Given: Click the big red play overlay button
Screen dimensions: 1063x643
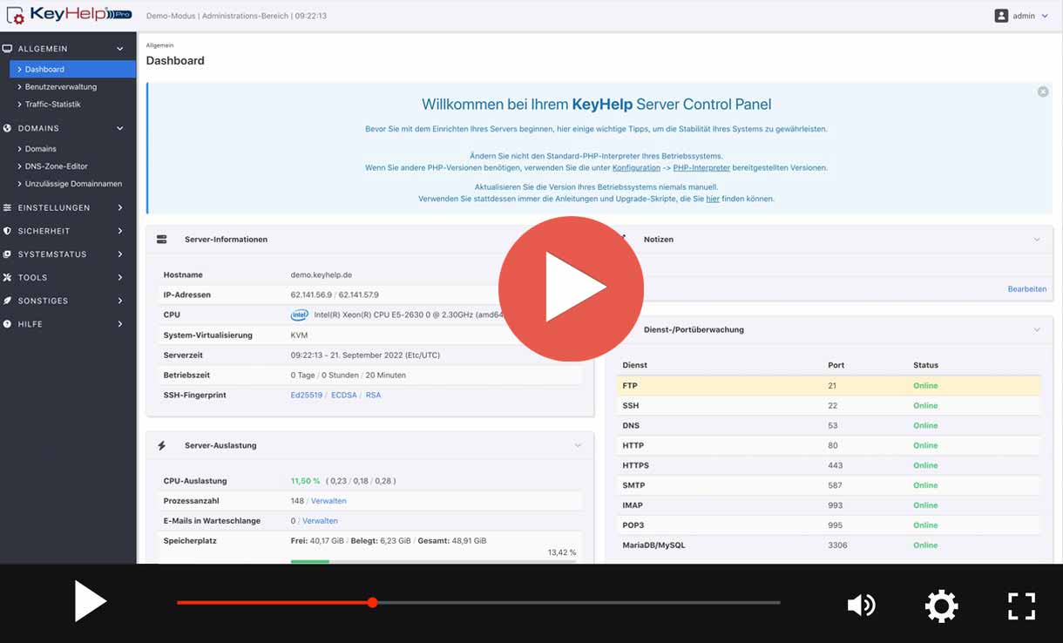Looking at the screenshot, I should tap(571, 288).
